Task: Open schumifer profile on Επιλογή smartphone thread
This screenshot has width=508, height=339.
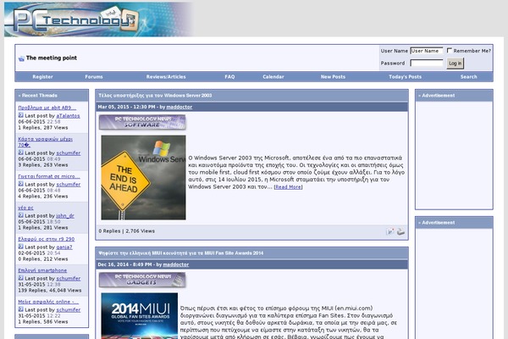Action: [69, 279]
